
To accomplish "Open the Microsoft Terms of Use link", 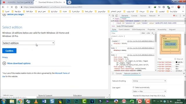I will [62, 73].
